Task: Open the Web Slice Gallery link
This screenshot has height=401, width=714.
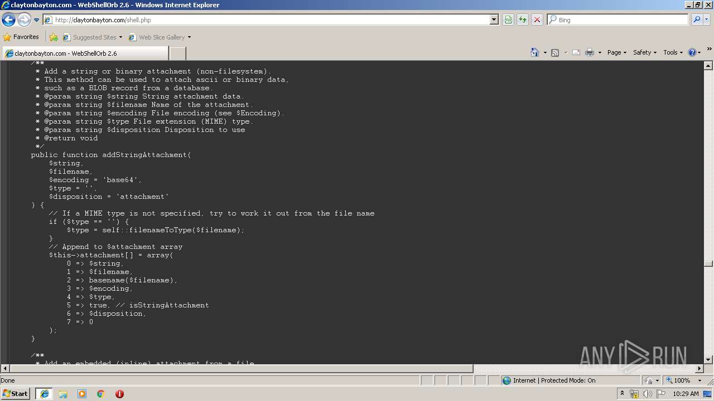Action: pos(160,37)
